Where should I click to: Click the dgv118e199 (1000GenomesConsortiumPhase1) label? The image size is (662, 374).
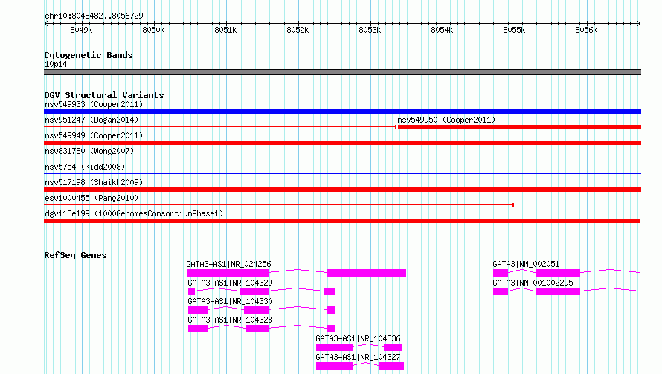(x=134, y=213)
